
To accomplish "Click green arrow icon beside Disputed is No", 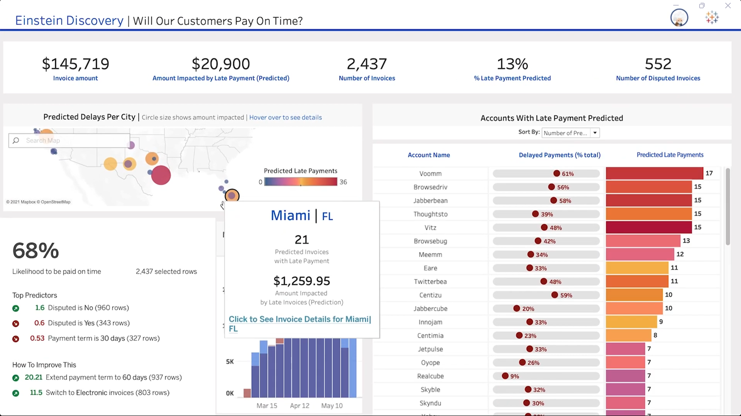I will (15, 308).
